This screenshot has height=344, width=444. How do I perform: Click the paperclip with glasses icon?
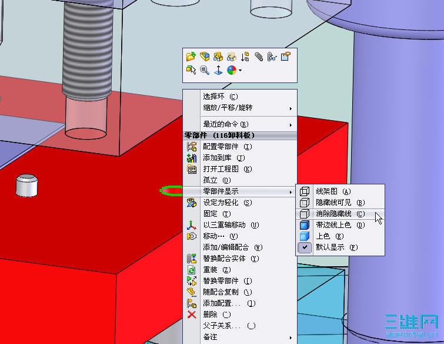coord(272,57)
